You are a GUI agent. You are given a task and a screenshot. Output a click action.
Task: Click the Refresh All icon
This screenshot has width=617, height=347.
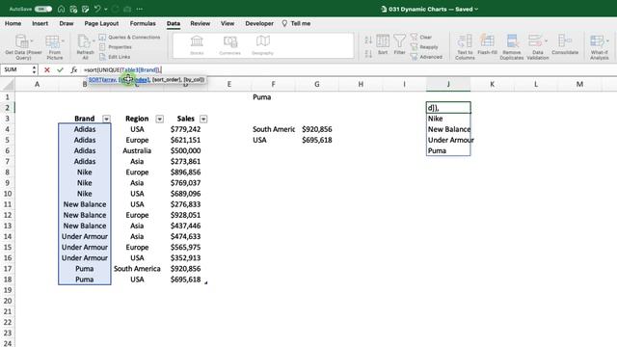pos(85,46)
